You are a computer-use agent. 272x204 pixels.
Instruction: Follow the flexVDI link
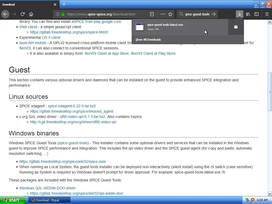tap(25, 48)
